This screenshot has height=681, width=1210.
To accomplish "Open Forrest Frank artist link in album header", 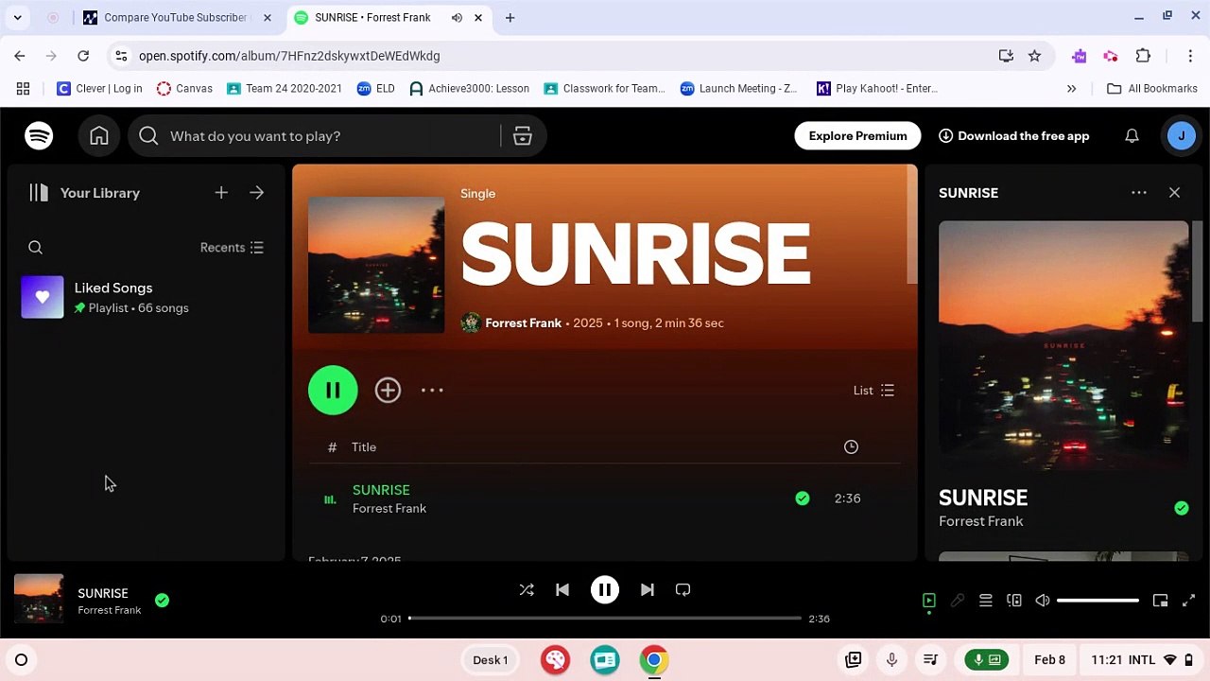I will click(523, 323).
